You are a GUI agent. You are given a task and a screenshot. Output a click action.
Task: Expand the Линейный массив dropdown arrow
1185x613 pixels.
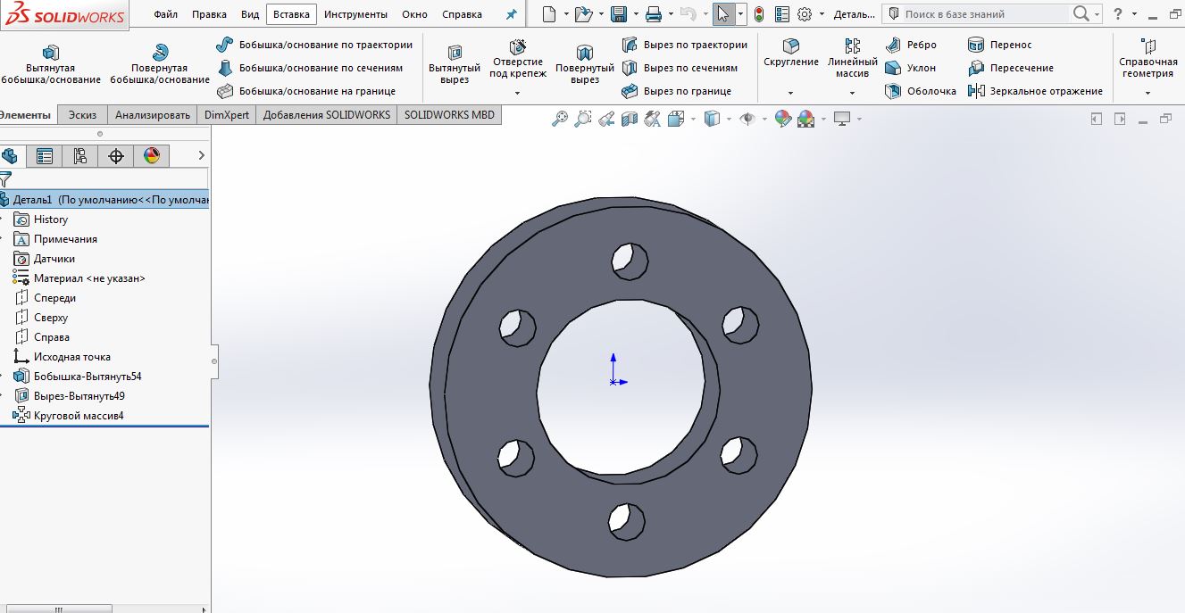pyautogui.click(x=852, y=93)
